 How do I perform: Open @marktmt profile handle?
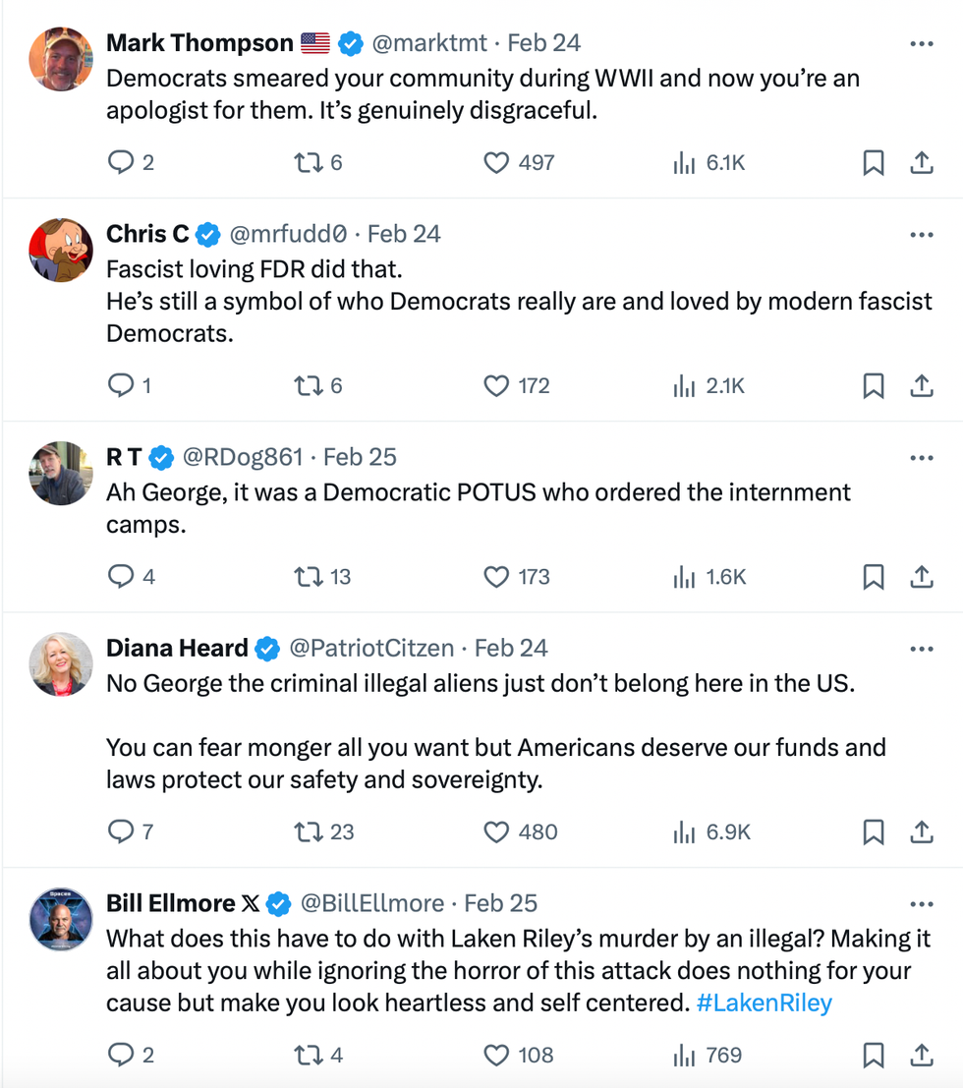pyautogui.click(x=429, y=43)
